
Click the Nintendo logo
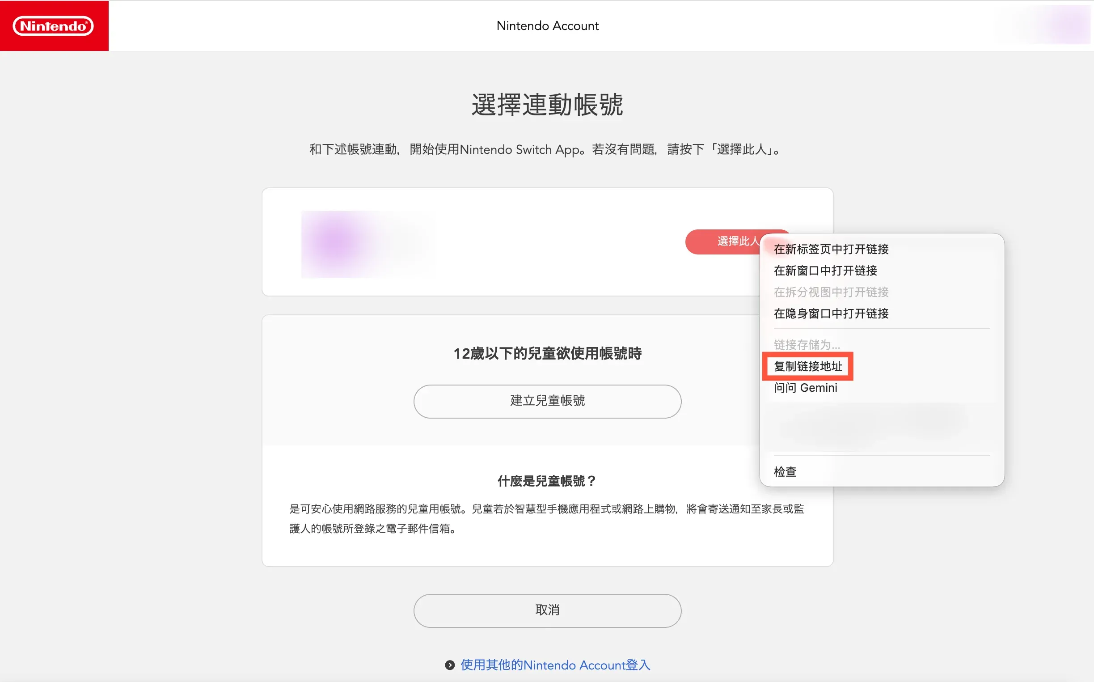tap(54, 25)
